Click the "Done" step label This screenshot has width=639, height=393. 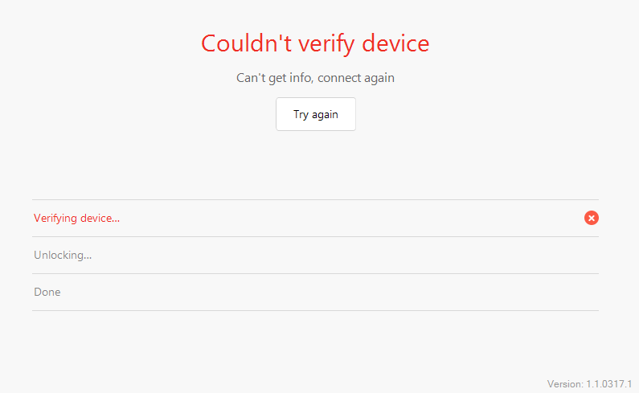click(47, 292)
